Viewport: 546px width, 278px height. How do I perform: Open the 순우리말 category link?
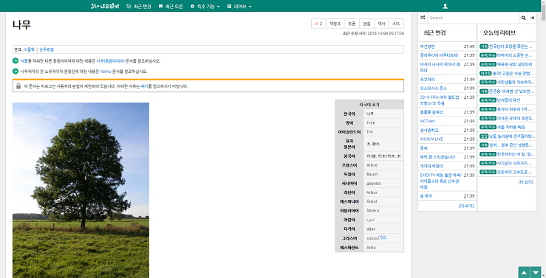(x=47, y=49)
